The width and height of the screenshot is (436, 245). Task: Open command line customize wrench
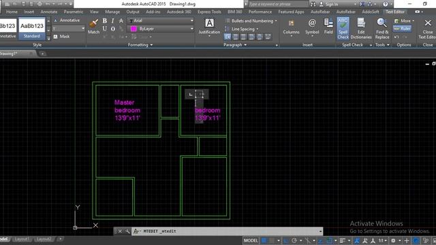[127, 231]
